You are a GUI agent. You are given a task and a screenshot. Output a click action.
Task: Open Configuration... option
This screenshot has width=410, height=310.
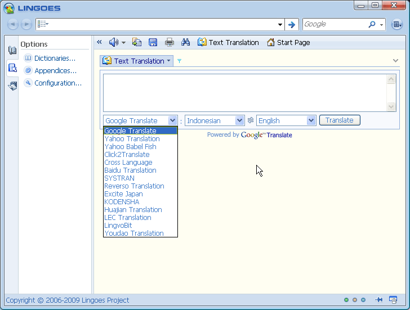(53, 83)
